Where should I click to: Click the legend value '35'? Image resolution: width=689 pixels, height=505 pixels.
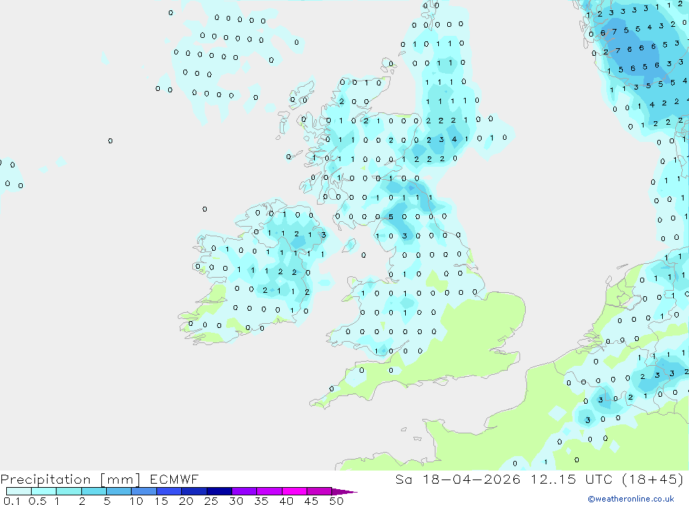pyautogui.click(x=261, y=501)
